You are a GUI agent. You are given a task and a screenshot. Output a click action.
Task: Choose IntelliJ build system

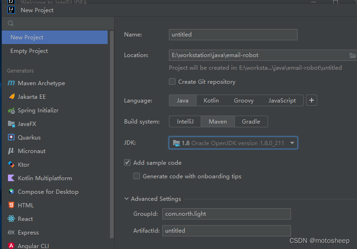pyautogui.click(x=185, y=121)
